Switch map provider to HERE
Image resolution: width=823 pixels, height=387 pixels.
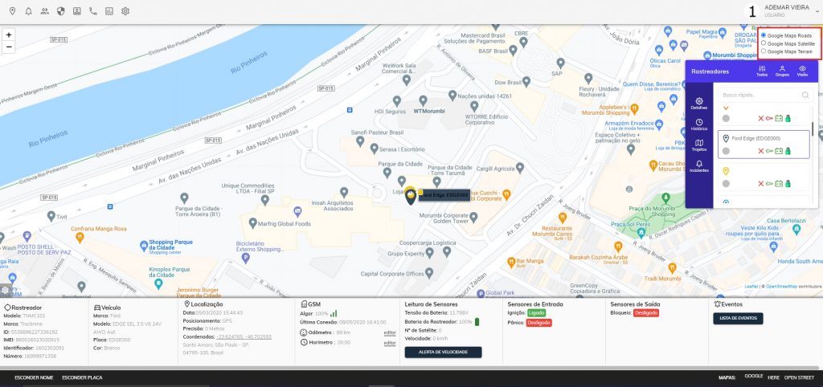pyautogui.click(x=774, y=377)
